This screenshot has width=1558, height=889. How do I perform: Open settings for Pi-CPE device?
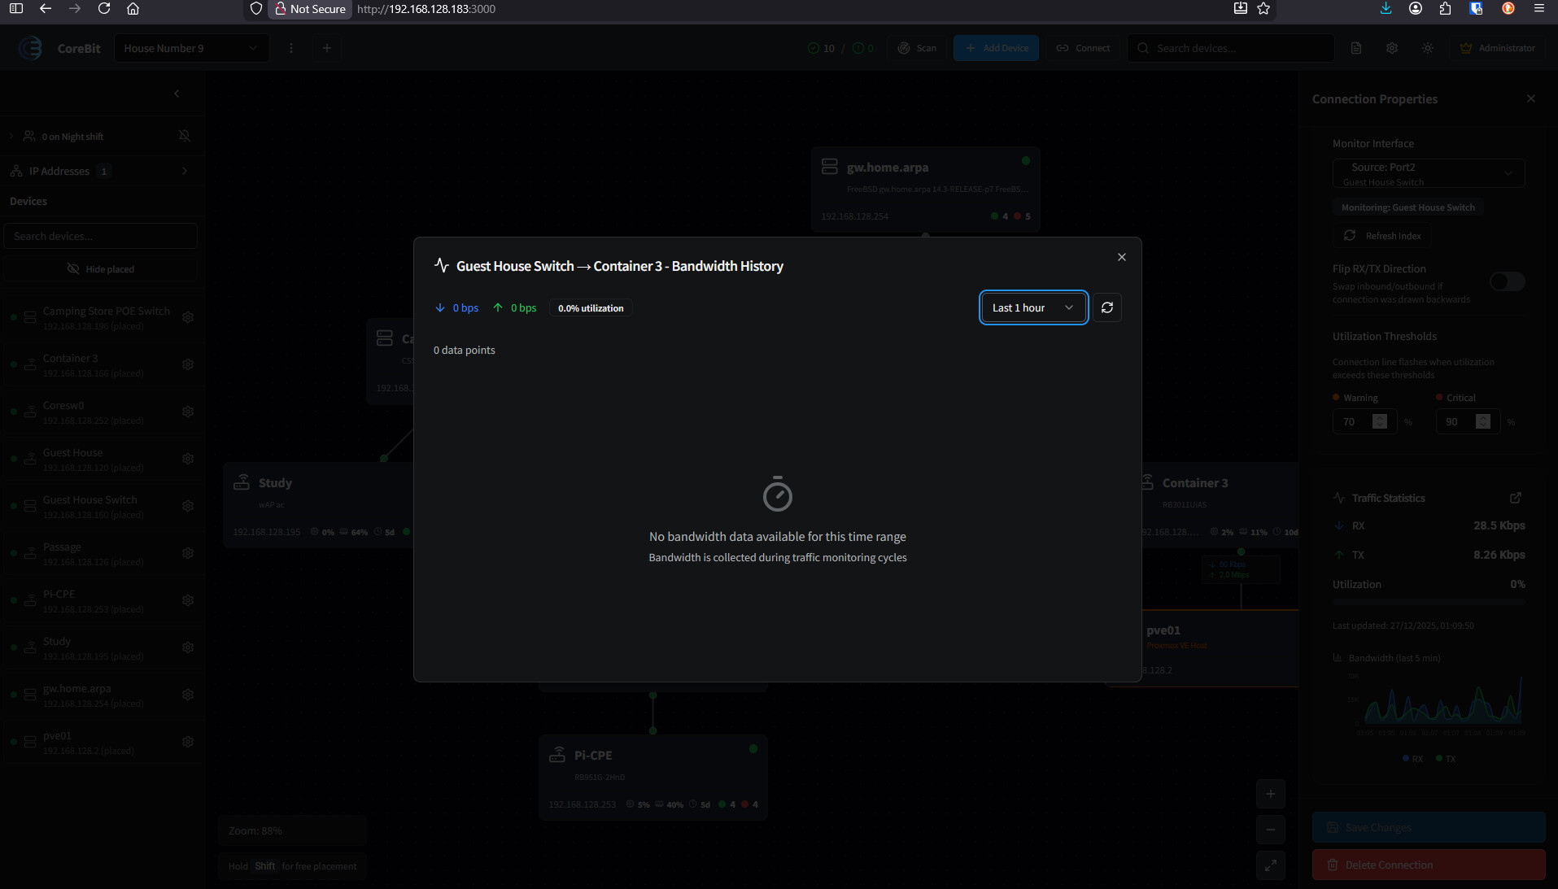click(188, 600)
